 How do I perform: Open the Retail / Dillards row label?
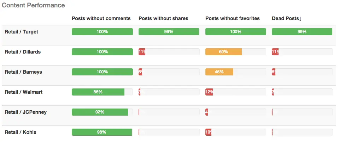click(x=23, y=52)
